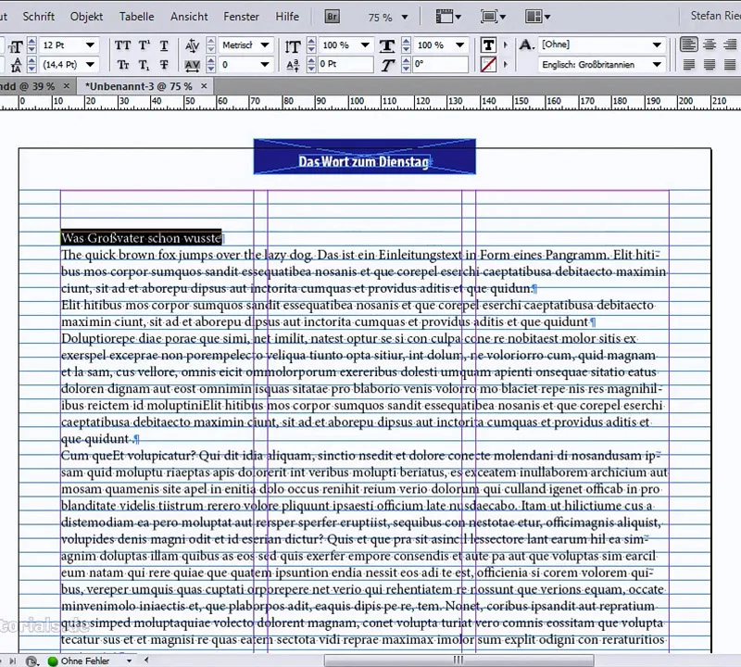Click the horizontal scale icon
This screenshot has height=667, width=741.
[x=387, y=45]
